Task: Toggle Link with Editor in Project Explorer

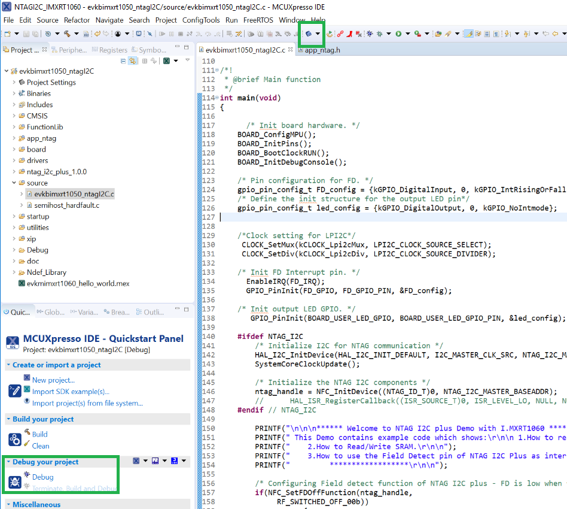Action: tap(133, 61)
